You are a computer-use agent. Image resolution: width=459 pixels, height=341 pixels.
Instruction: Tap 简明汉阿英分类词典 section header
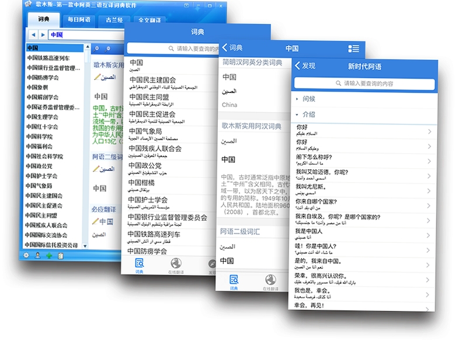click(x=252, y=62)
